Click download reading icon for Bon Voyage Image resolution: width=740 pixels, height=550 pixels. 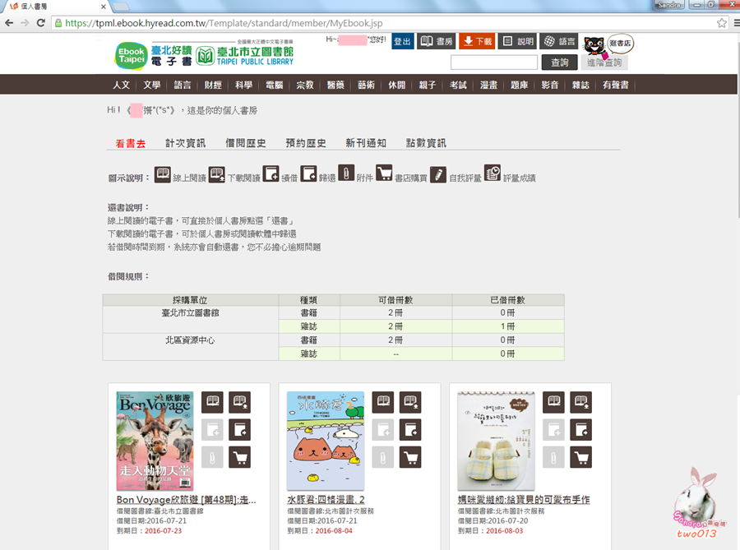click(x=240, y=402)
